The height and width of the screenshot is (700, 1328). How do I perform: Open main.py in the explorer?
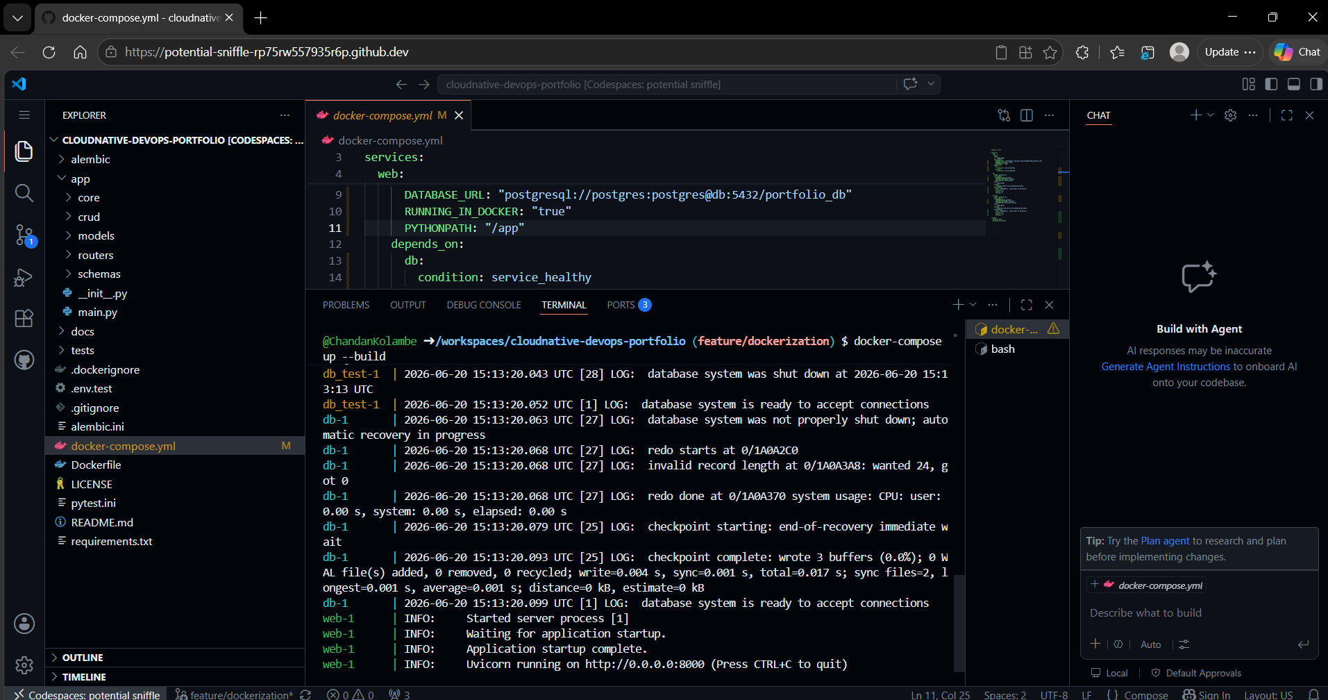pyautogui.click(x=175, y=312)
